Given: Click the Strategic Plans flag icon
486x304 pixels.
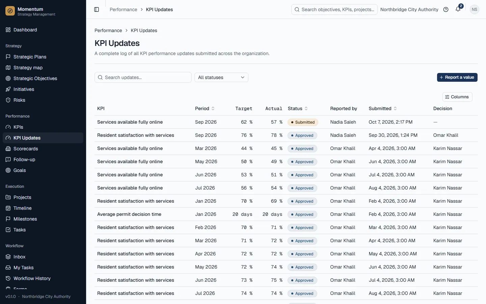Looking at the screenshot, I should [x=8, y=57].
